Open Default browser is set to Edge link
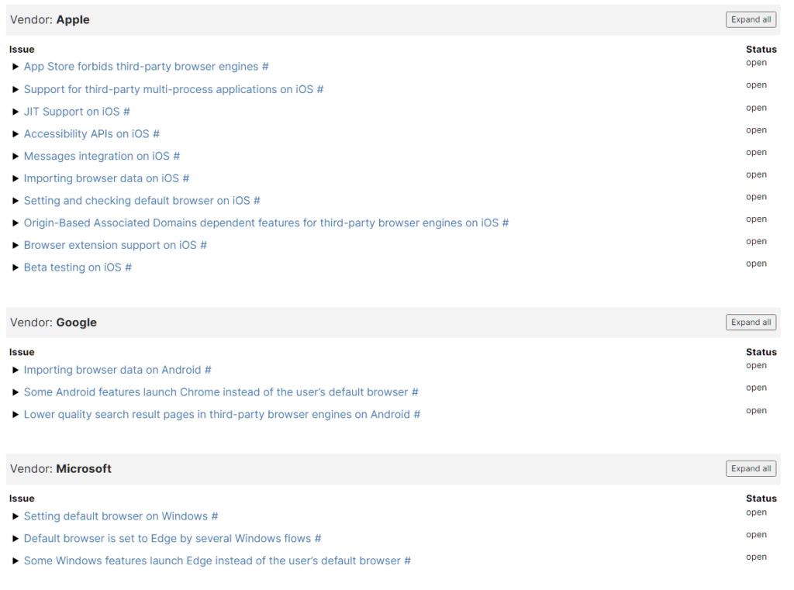Image resolution: width=794 pixels, height=590 pixels. coord(167,539)
